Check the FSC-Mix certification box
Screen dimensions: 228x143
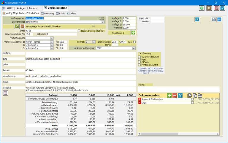coord(140,62)
